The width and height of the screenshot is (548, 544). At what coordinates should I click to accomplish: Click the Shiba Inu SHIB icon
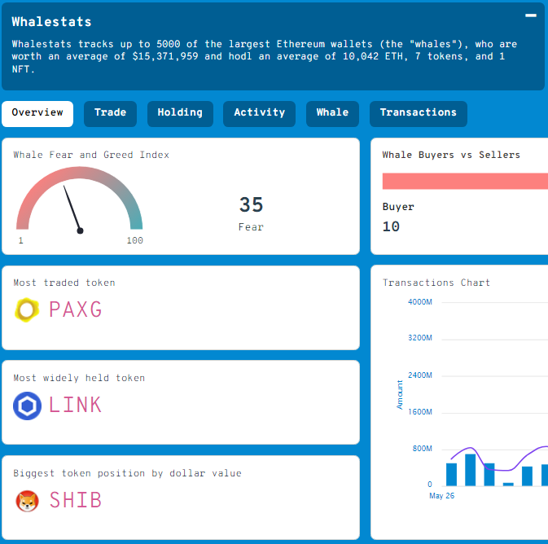pyautogui.click(x=27, y=501)
